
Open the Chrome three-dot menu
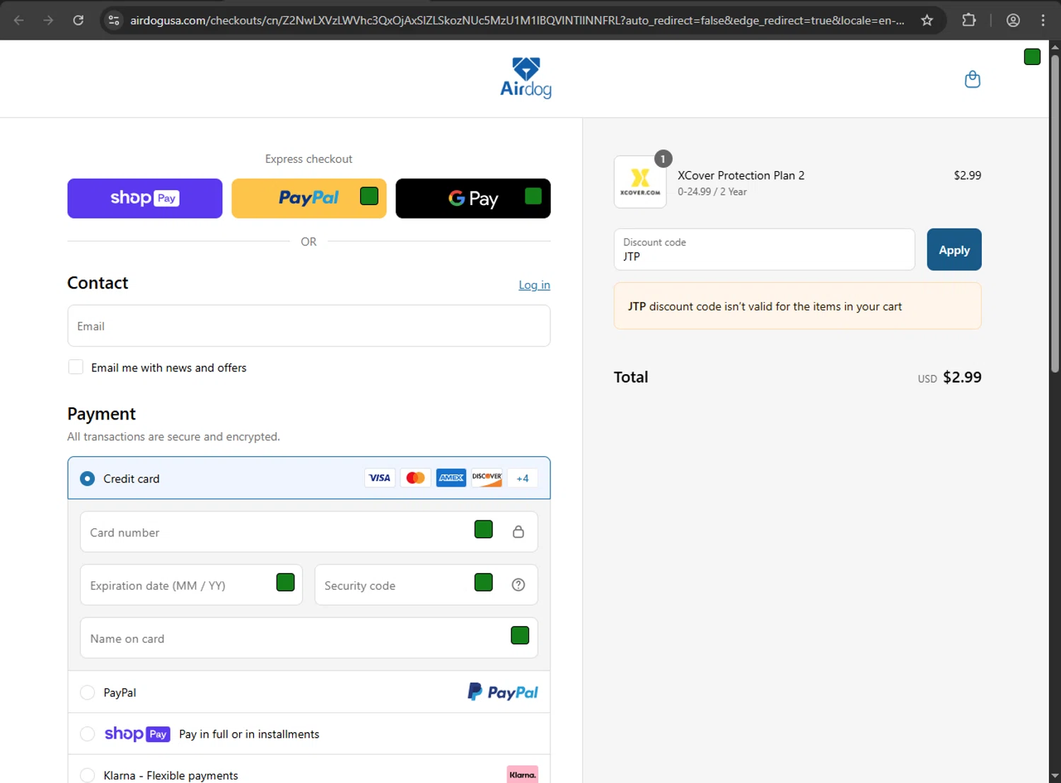(1043, 21)
